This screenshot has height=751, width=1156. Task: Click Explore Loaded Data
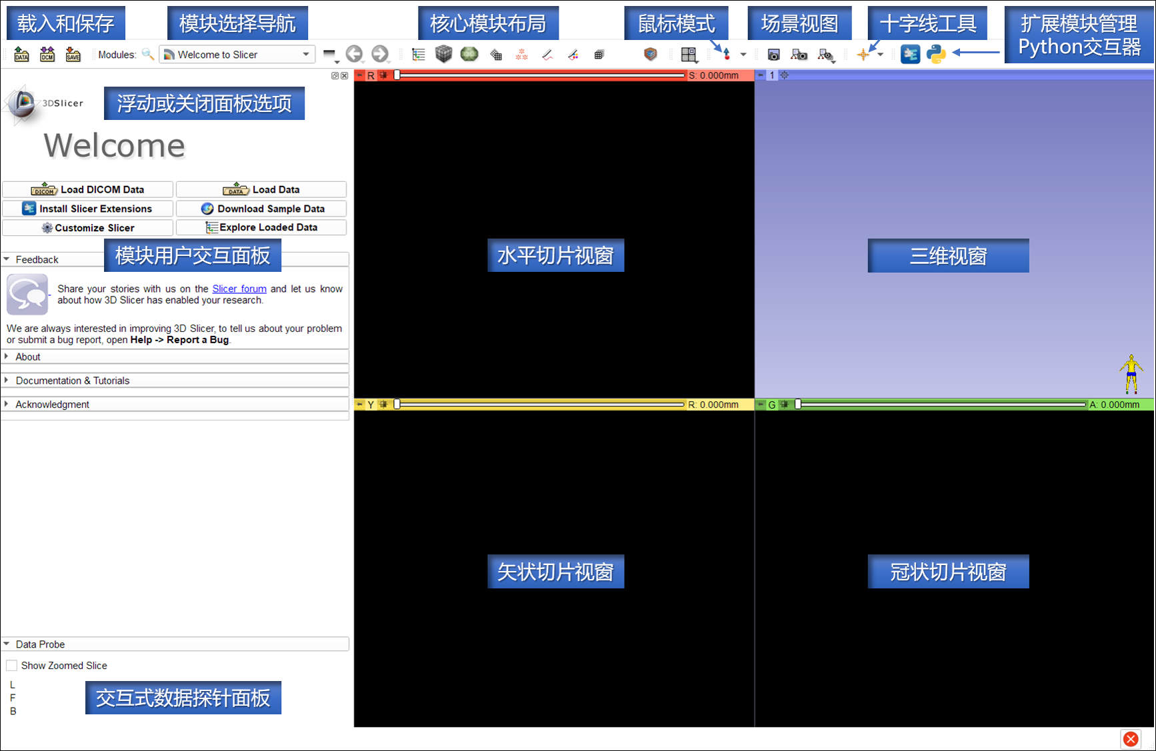click(x=261, y=228)
